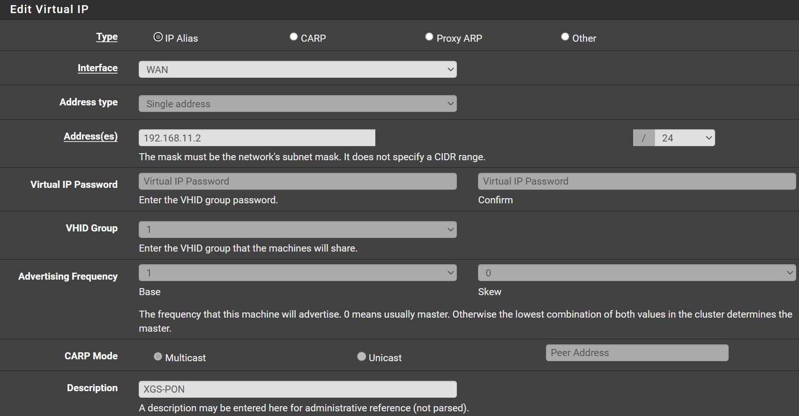Click the Virtual IP Password row label
Screen dimensions: 799x416
(x=74, y=185)
